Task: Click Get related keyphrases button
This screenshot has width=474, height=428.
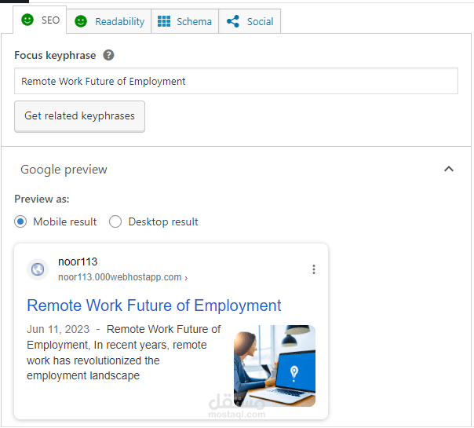Action: [x=79, y=115]
